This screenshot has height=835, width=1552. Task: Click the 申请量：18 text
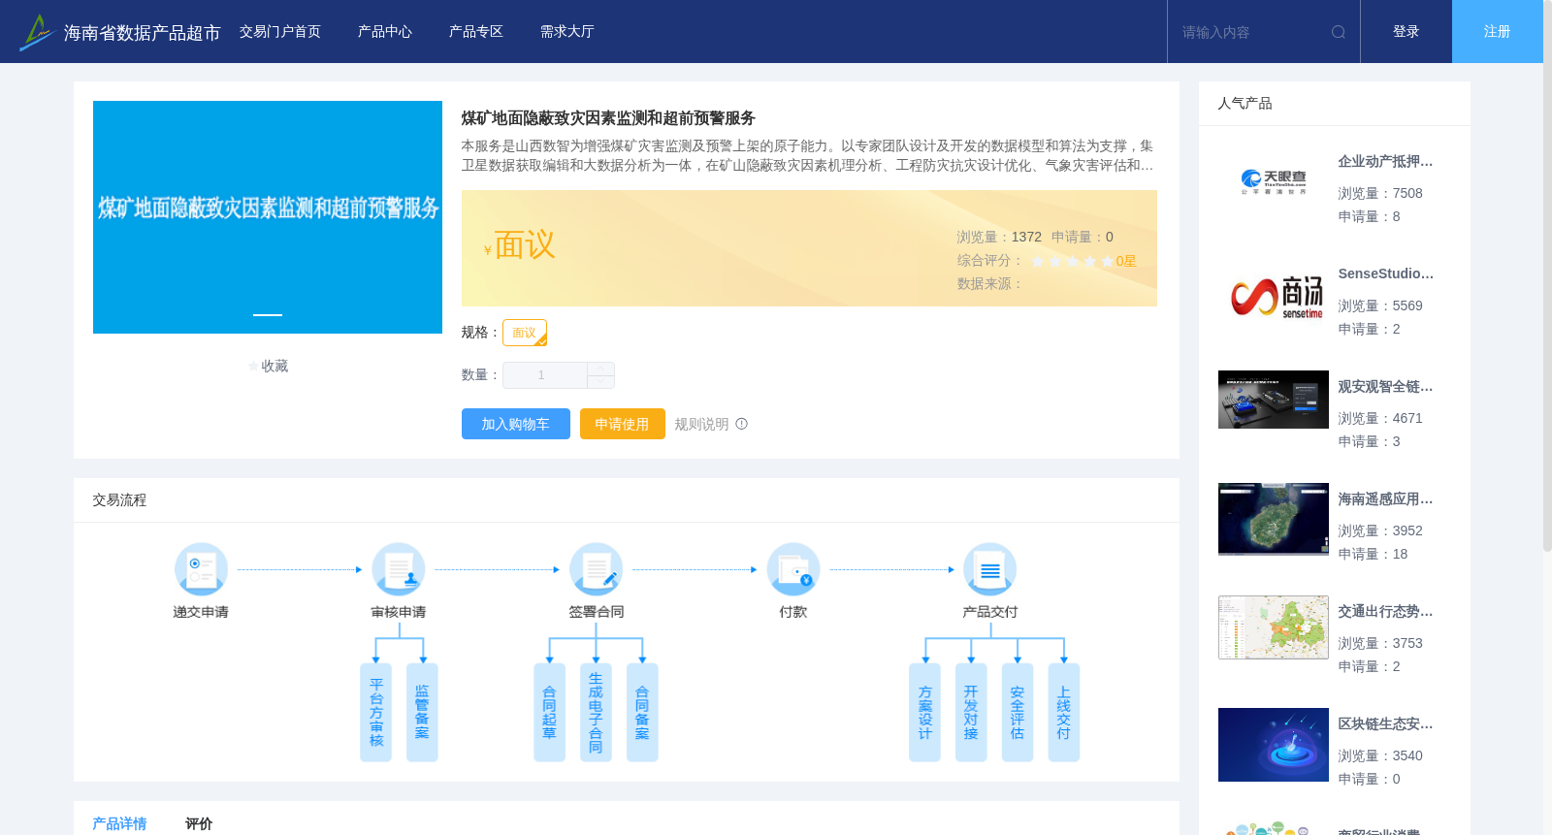[x=1373, y=555]
